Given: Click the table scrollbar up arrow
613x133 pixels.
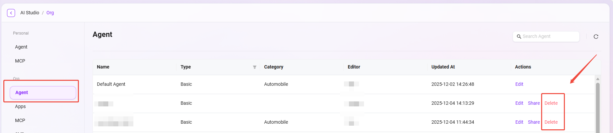Looking at the screenshot, I should coord(598,79).
